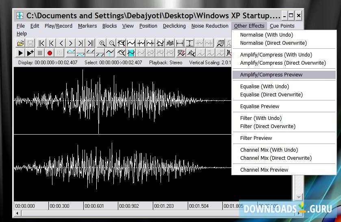Click the zoom out magnifier icon

tap(112, 43)
